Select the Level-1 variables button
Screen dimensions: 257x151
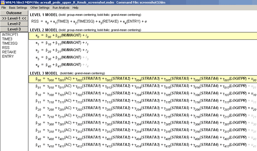pyautogui.click(x=14, y=18)
